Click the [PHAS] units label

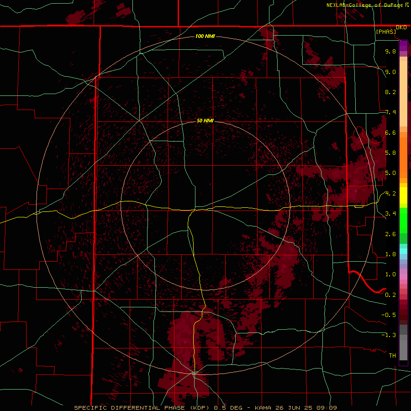(x=386, y=32)
